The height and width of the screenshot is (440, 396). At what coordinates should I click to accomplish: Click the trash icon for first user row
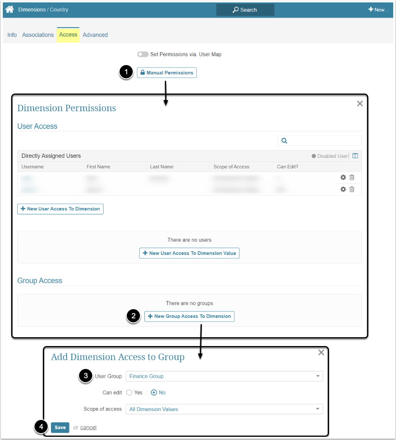pos(352,177)
